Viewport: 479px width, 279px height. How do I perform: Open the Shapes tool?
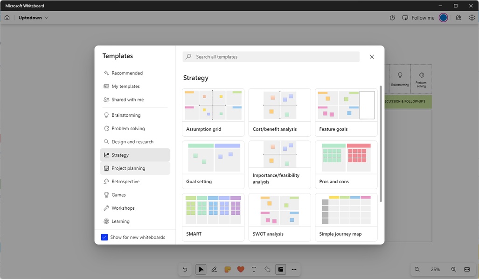(x=267, y=269)
